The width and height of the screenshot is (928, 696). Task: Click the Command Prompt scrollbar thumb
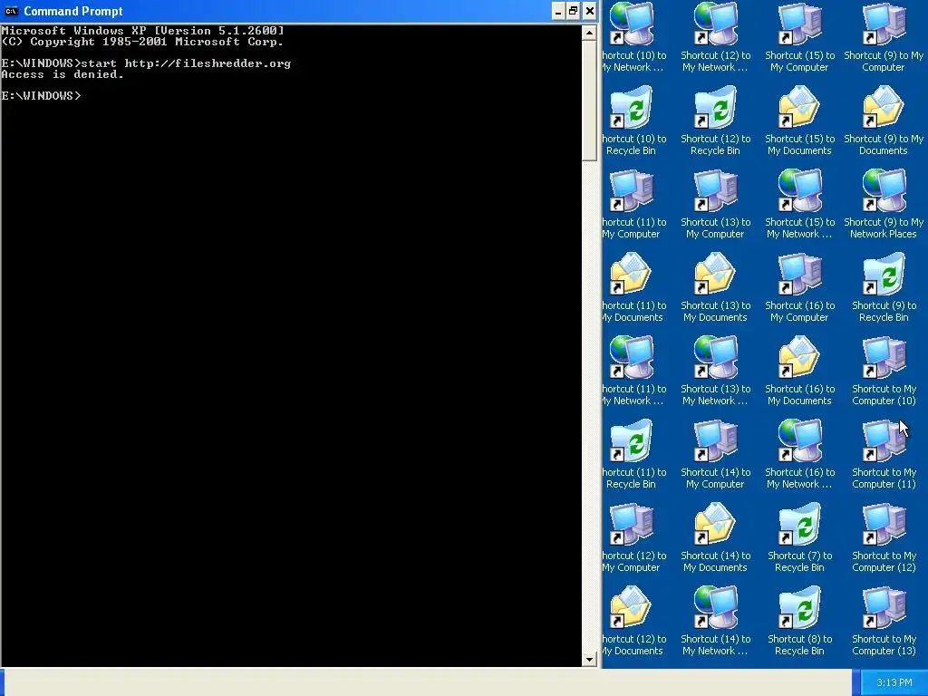pos(589,101)
